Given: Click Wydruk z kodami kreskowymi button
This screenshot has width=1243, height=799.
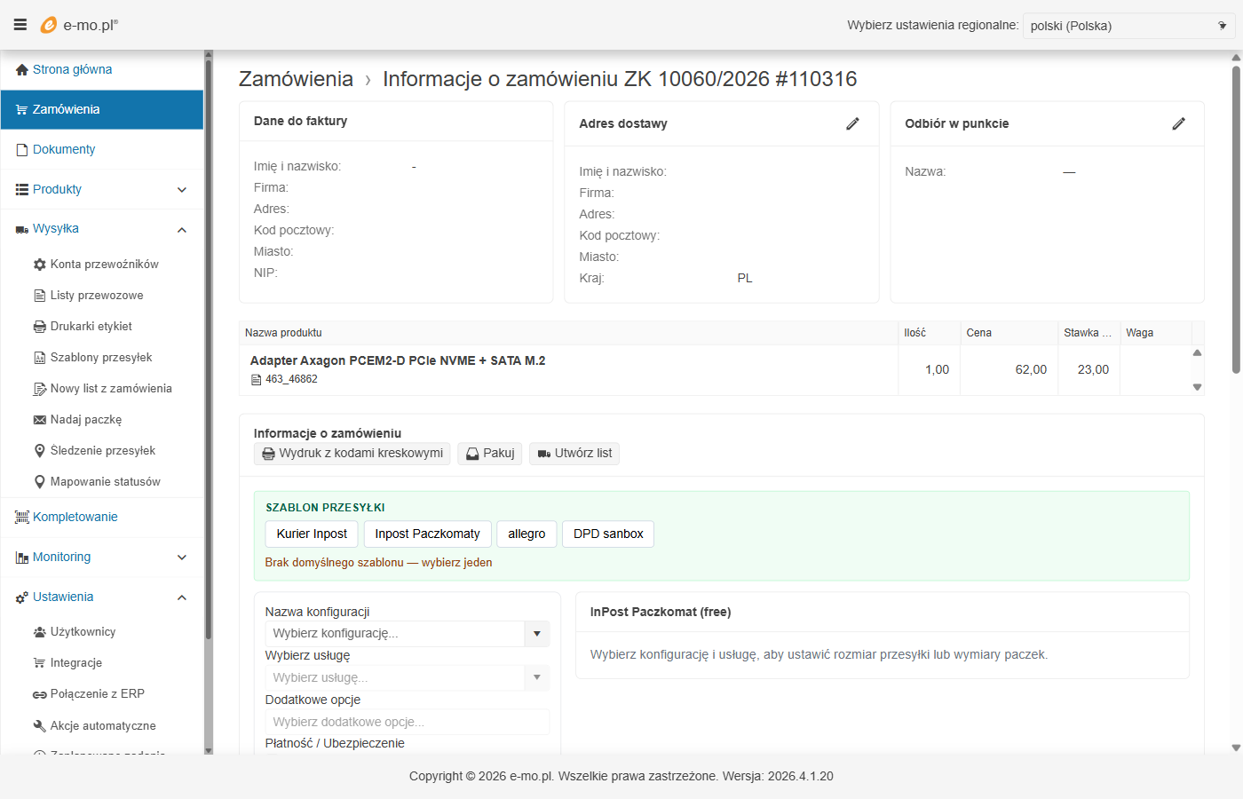Looking at the screenshot, I should tap(352, 454).
